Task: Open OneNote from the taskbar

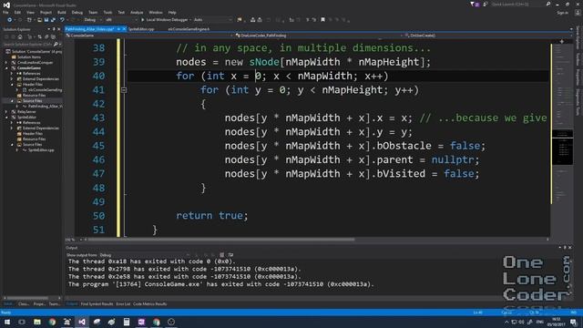Action: click(x=141, y=322)
